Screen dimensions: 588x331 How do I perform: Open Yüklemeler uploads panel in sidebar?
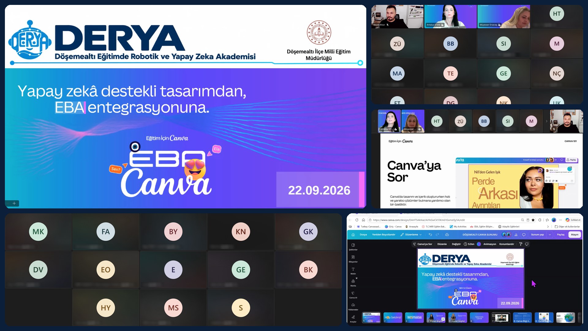pyautogui.click(x=353, y=307)
